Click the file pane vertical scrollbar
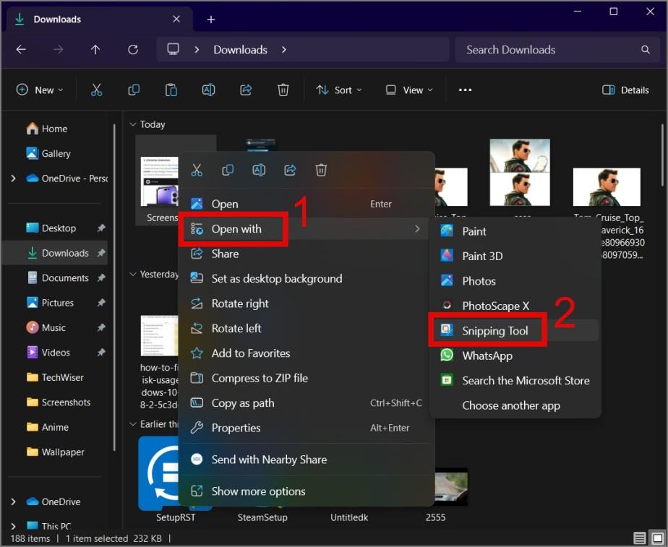 coord(662,154)
